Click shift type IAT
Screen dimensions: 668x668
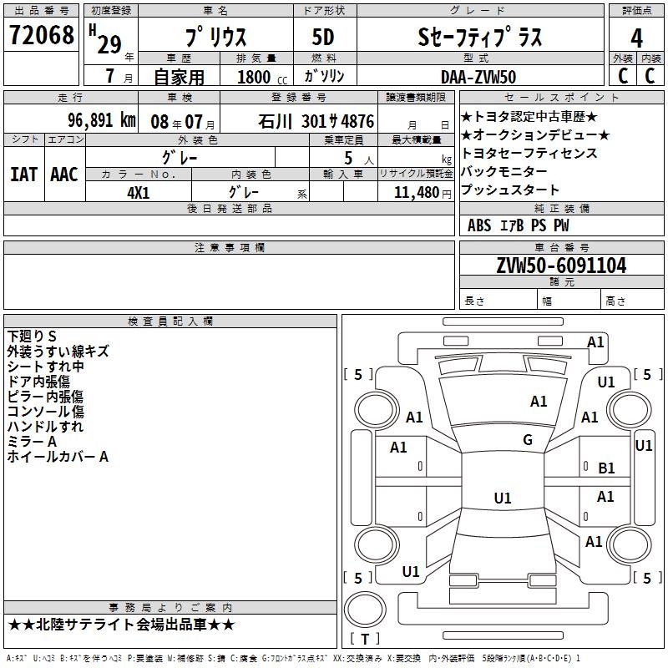point(24,175)
